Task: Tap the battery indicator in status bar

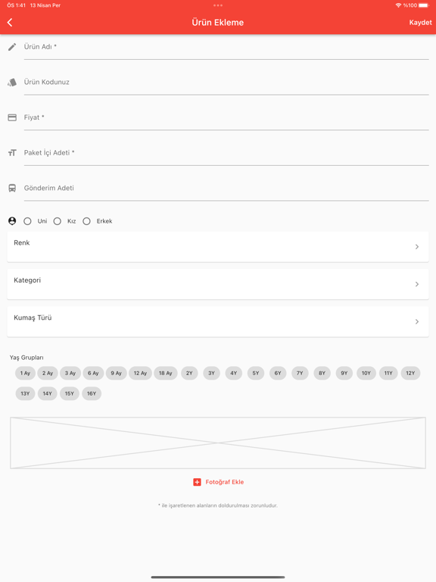Action: click(424, 5)
